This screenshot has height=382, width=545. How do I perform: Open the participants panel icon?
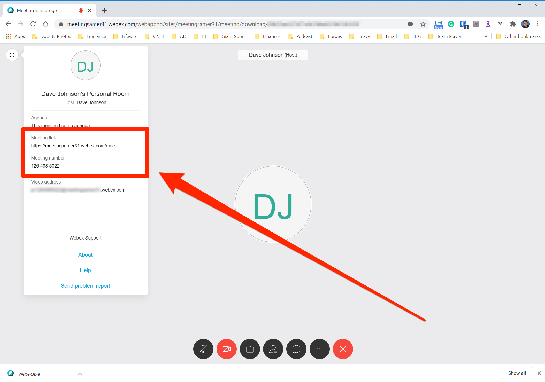click(x=273, y=349)
